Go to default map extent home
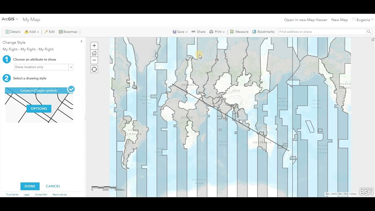 94,53
